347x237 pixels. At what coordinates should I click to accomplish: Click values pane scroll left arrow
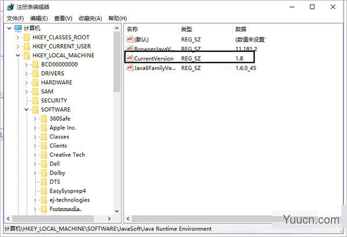128,219
